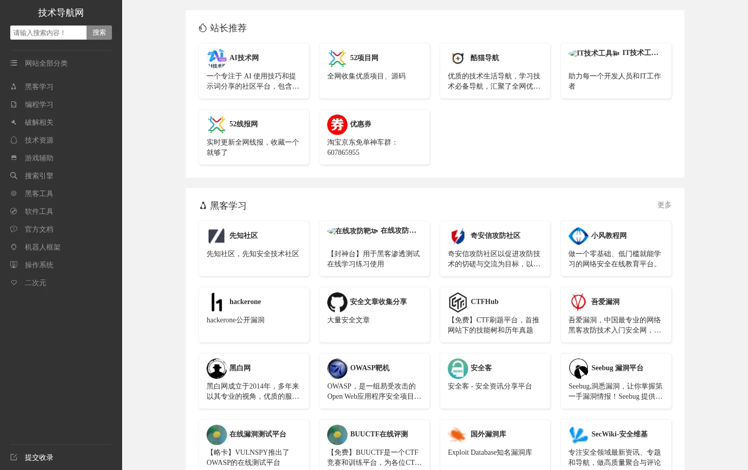Click the 小风教程网 blue icon
The height and width of the screenshot is (470, 748).
[x=579, y=236]
